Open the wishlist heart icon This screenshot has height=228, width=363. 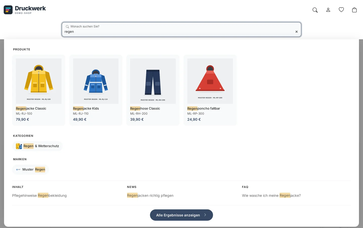341,10
